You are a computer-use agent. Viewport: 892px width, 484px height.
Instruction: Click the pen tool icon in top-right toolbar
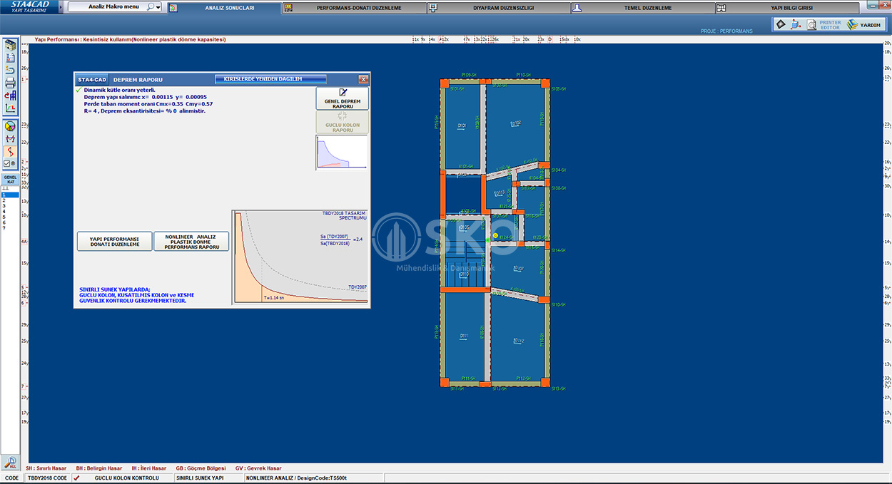[781, 24]
